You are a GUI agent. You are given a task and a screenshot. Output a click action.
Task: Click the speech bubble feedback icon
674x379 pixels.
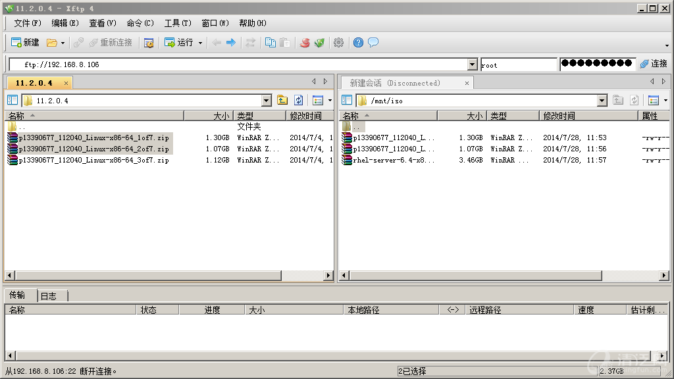coord(373,43)
